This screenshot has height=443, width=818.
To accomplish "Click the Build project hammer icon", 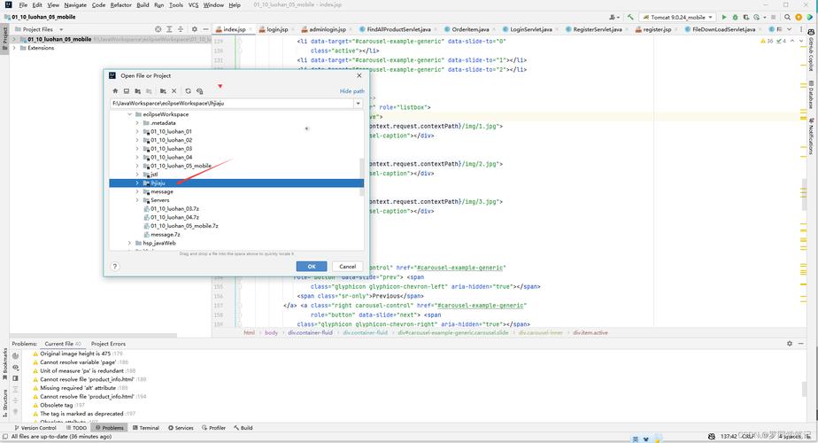I will click(x=630, y=17).
